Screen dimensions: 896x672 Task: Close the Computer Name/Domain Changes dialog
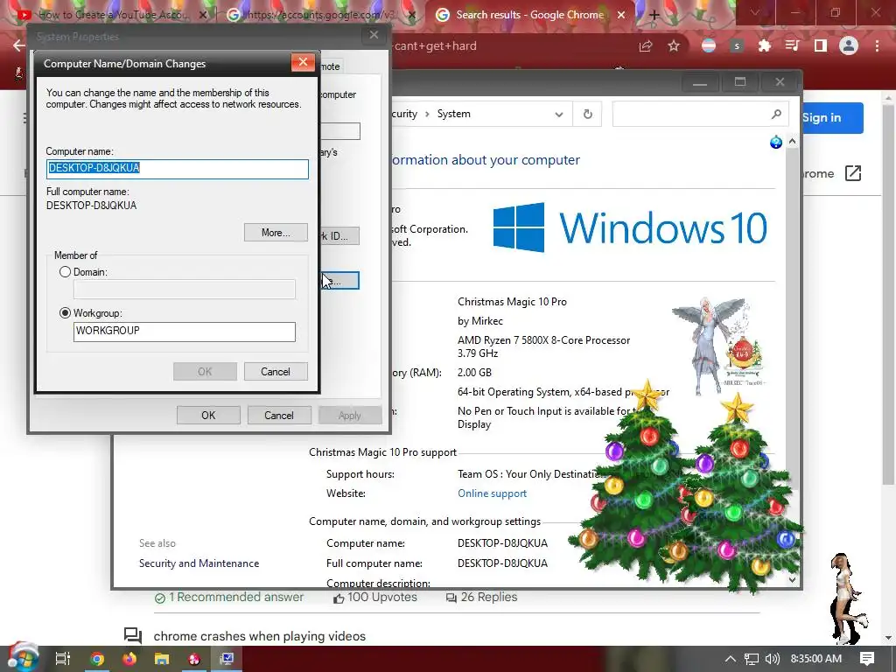coord(303,62)
